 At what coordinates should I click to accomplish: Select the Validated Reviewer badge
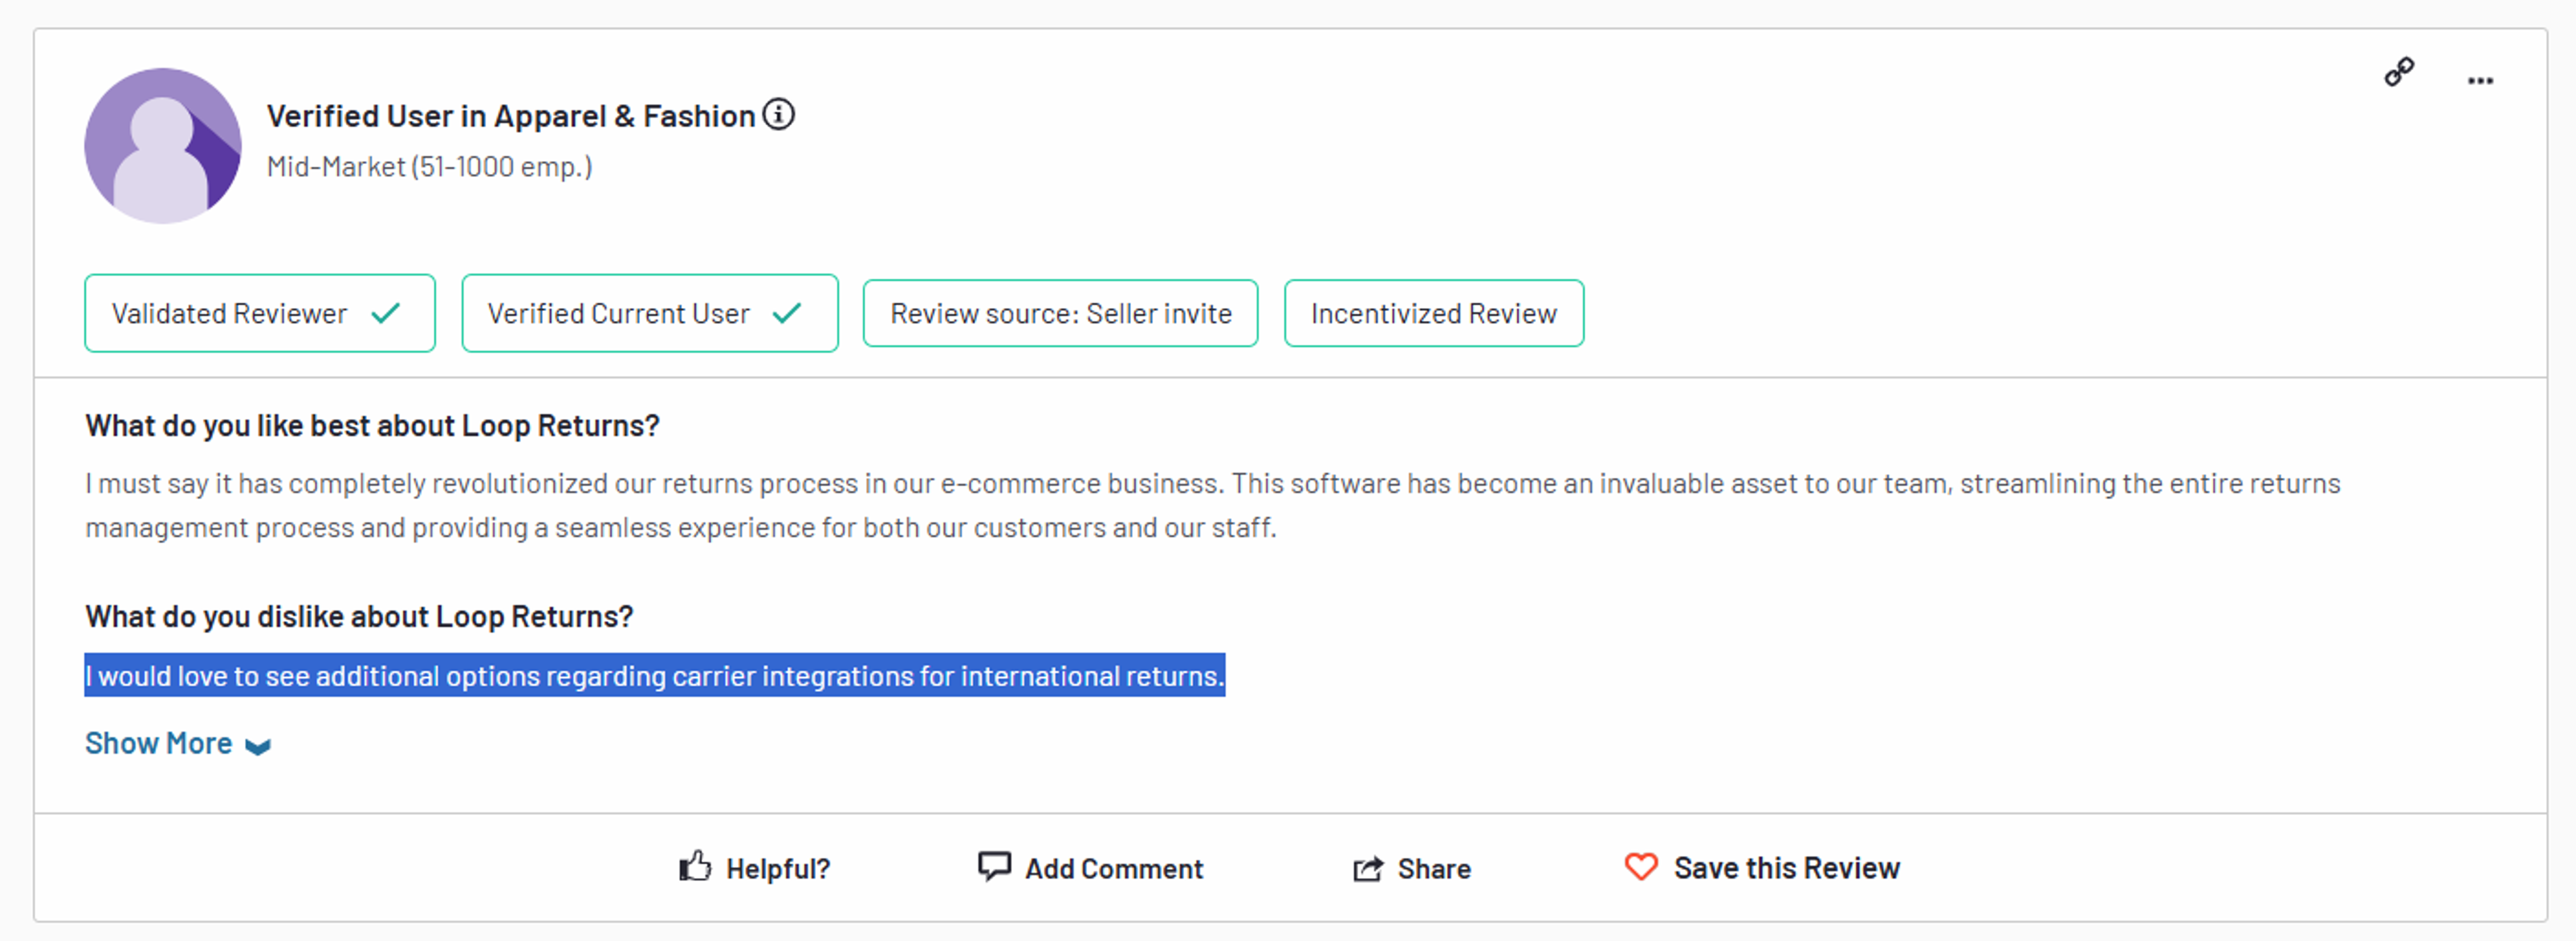(x=260, y=313)
